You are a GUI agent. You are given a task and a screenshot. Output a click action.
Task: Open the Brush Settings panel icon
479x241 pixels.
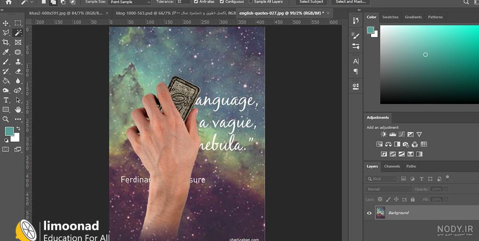tap(355, 36)
